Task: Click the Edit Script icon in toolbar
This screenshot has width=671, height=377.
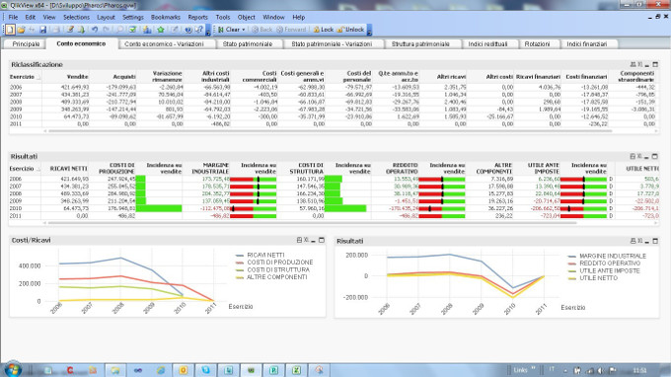Action: [x=70, y=30]
